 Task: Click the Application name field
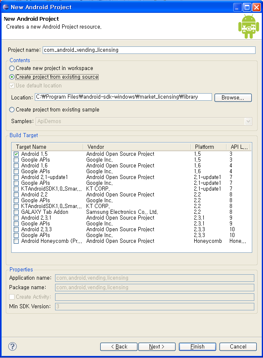coord(154,278)
